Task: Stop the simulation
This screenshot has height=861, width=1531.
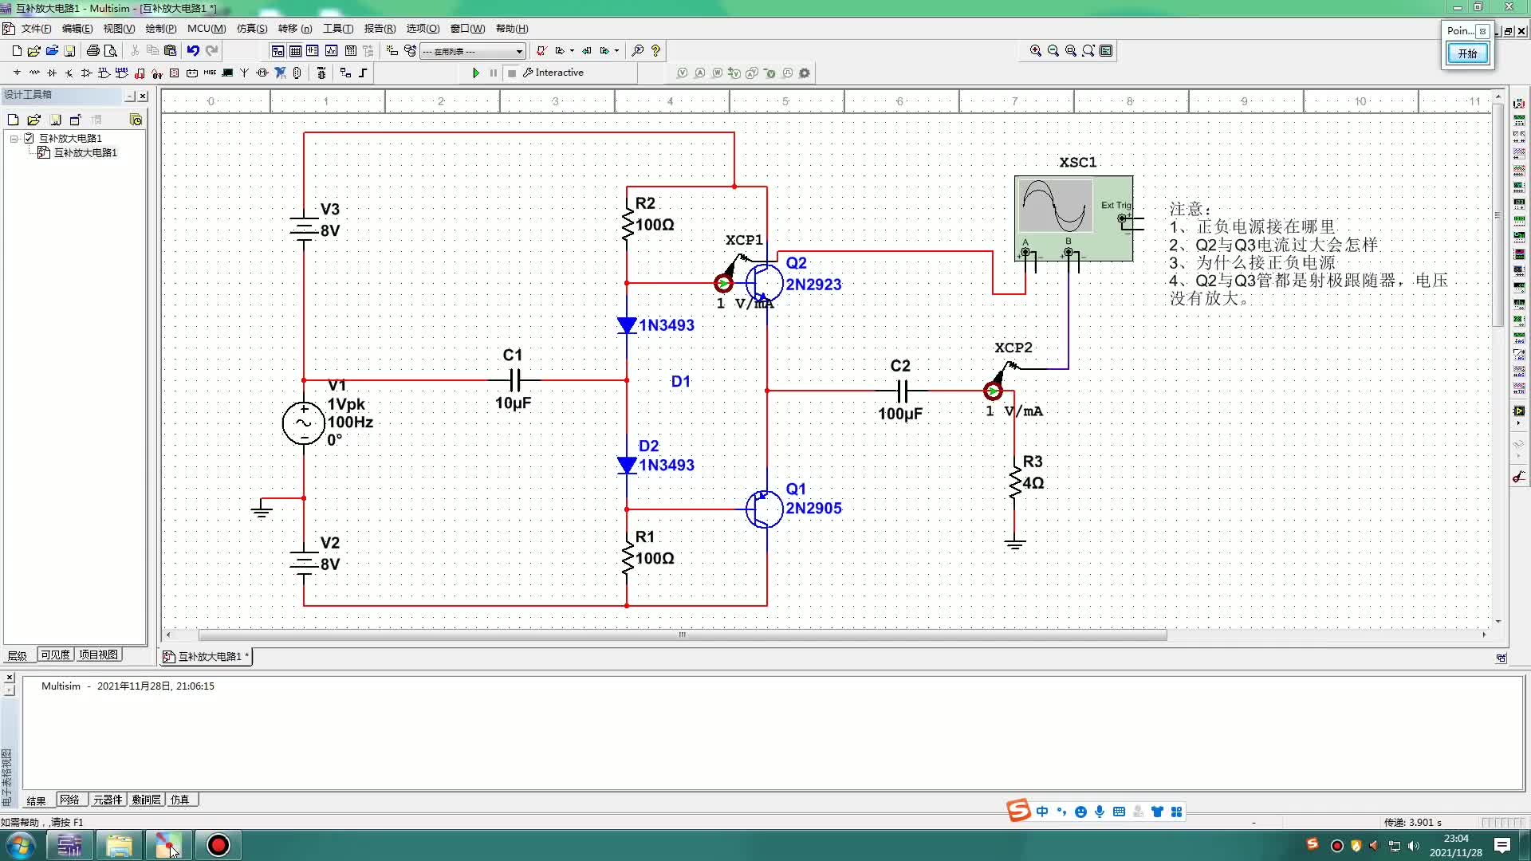Action: point(512,73)
